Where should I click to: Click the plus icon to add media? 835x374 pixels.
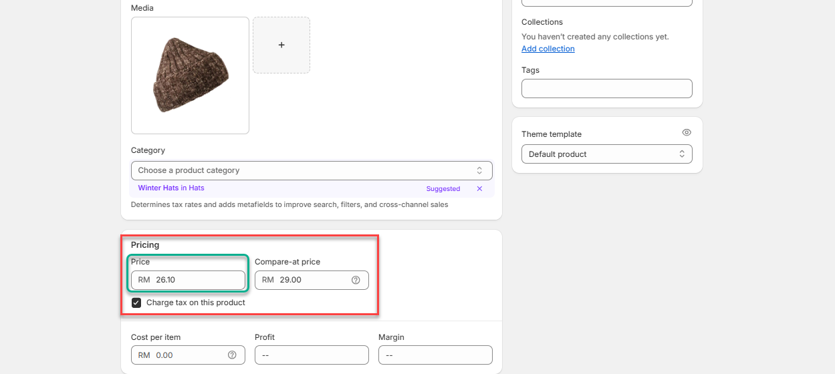click(281, 45)
